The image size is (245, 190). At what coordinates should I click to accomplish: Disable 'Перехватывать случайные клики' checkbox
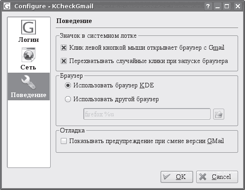click(64, 61)
